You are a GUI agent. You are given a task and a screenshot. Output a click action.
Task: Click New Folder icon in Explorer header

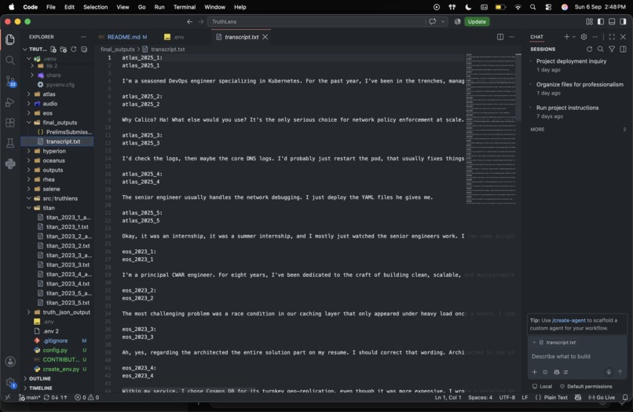64,50
